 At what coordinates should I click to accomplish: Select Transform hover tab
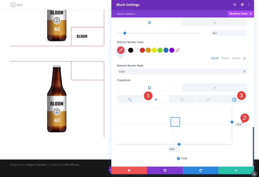[x=214, y=87]
